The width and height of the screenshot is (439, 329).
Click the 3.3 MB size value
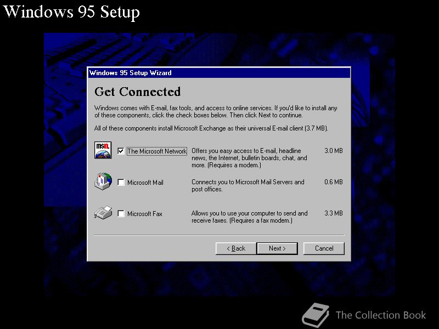334,213
